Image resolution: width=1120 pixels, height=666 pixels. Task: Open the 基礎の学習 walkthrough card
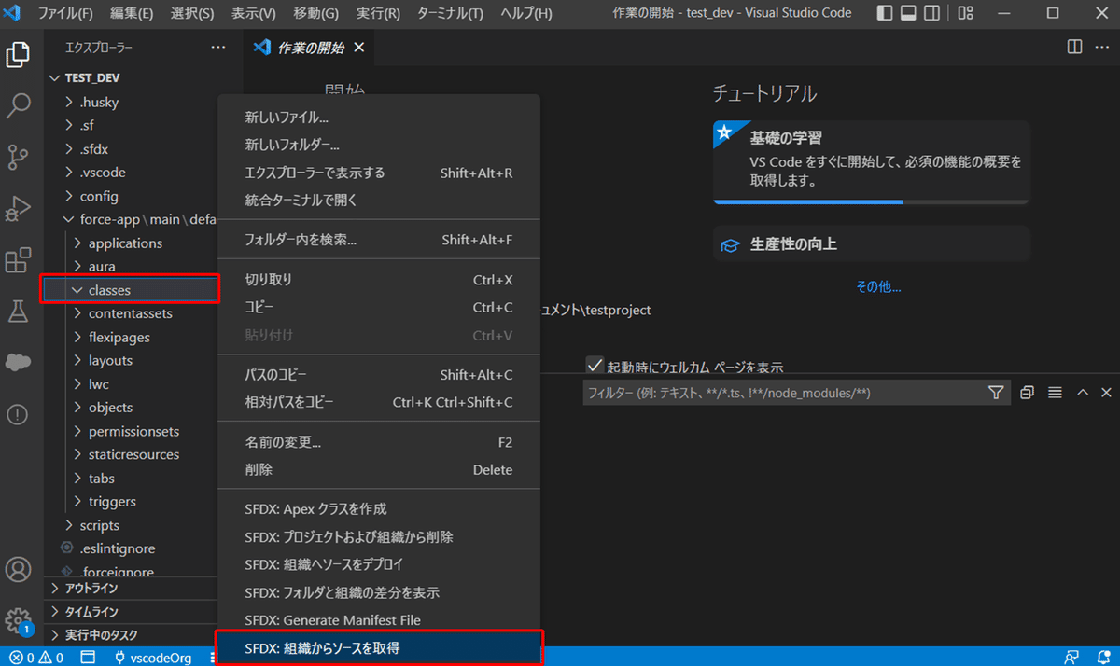pyautogui.click(x=872, y=162)
